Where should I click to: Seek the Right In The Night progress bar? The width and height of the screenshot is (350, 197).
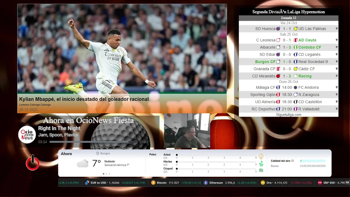[93, 142]
